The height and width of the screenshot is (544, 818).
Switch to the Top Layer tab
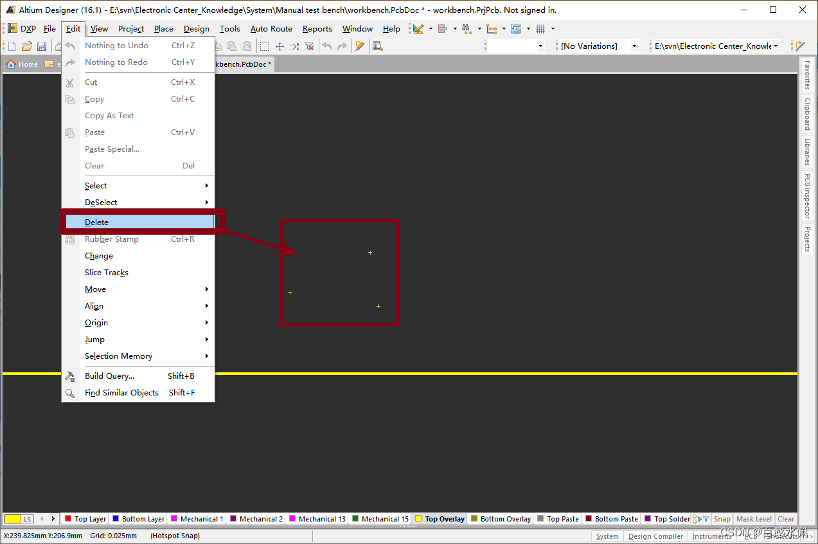coord(85,519)
